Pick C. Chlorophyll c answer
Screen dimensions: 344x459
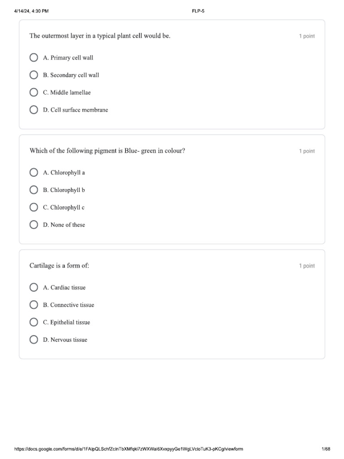(34, 208)
